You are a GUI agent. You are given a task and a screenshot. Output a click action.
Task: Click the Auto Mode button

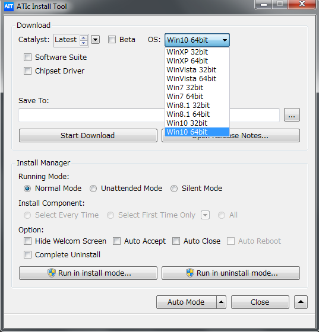point(187,302)
